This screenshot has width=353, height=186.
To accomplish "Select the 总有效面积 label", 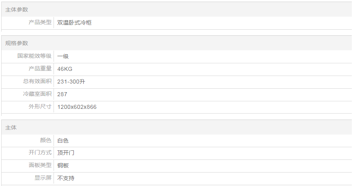I will [x=37, y=82].
